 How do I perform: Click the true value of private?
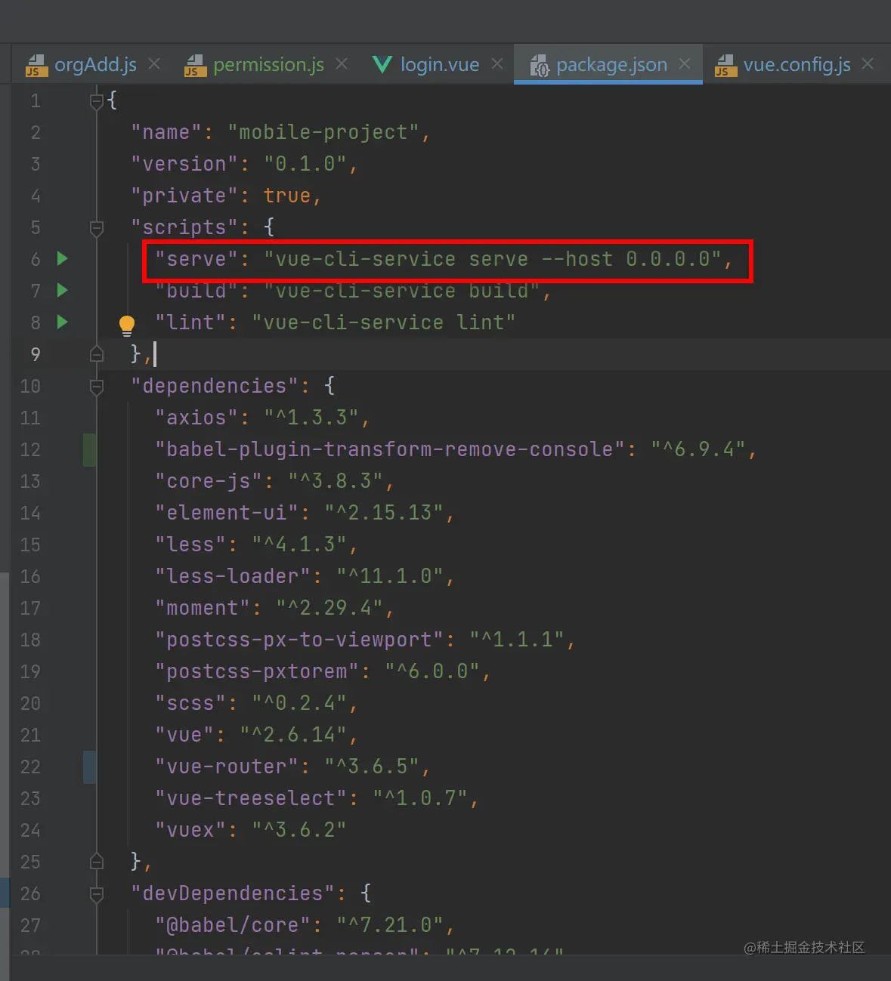(287, 196)
